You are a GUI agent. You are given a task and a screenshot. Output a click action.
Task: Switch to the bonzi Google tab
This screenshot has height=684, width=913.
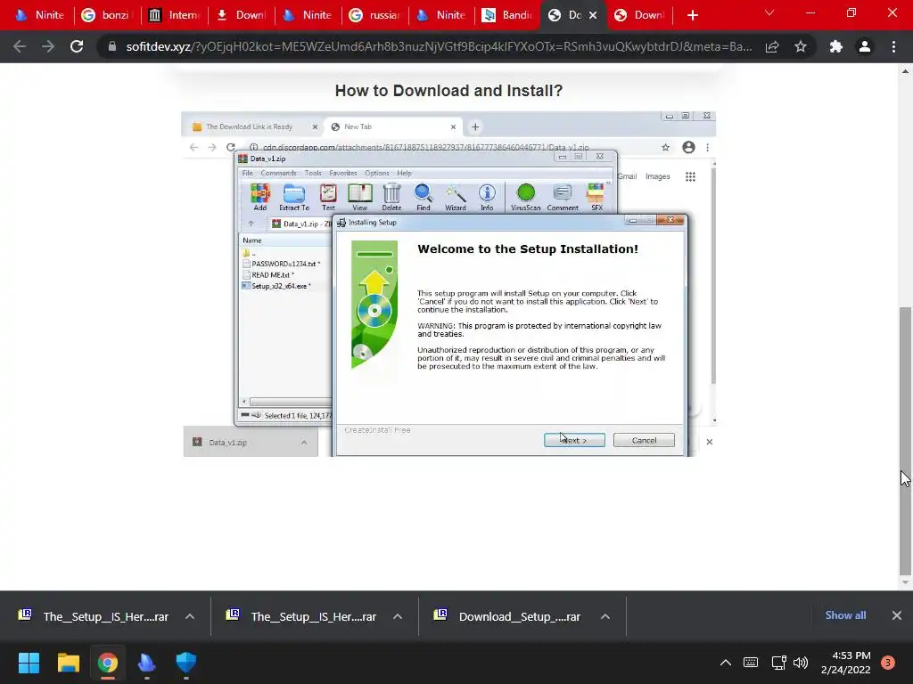pyautogui.click(x=108, y=15)
